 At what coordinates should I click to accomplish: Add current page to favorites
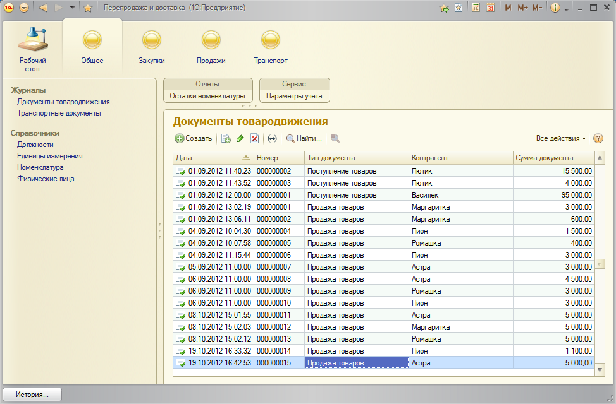(459, 8)
